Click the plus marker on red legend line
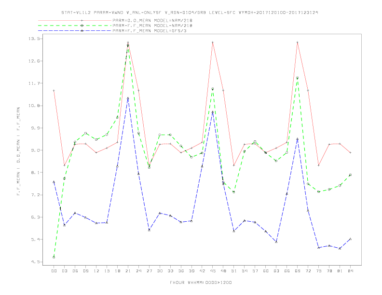The height and width of the screenshot is (295, 382). pyautogui.click(x=82, y=20)
